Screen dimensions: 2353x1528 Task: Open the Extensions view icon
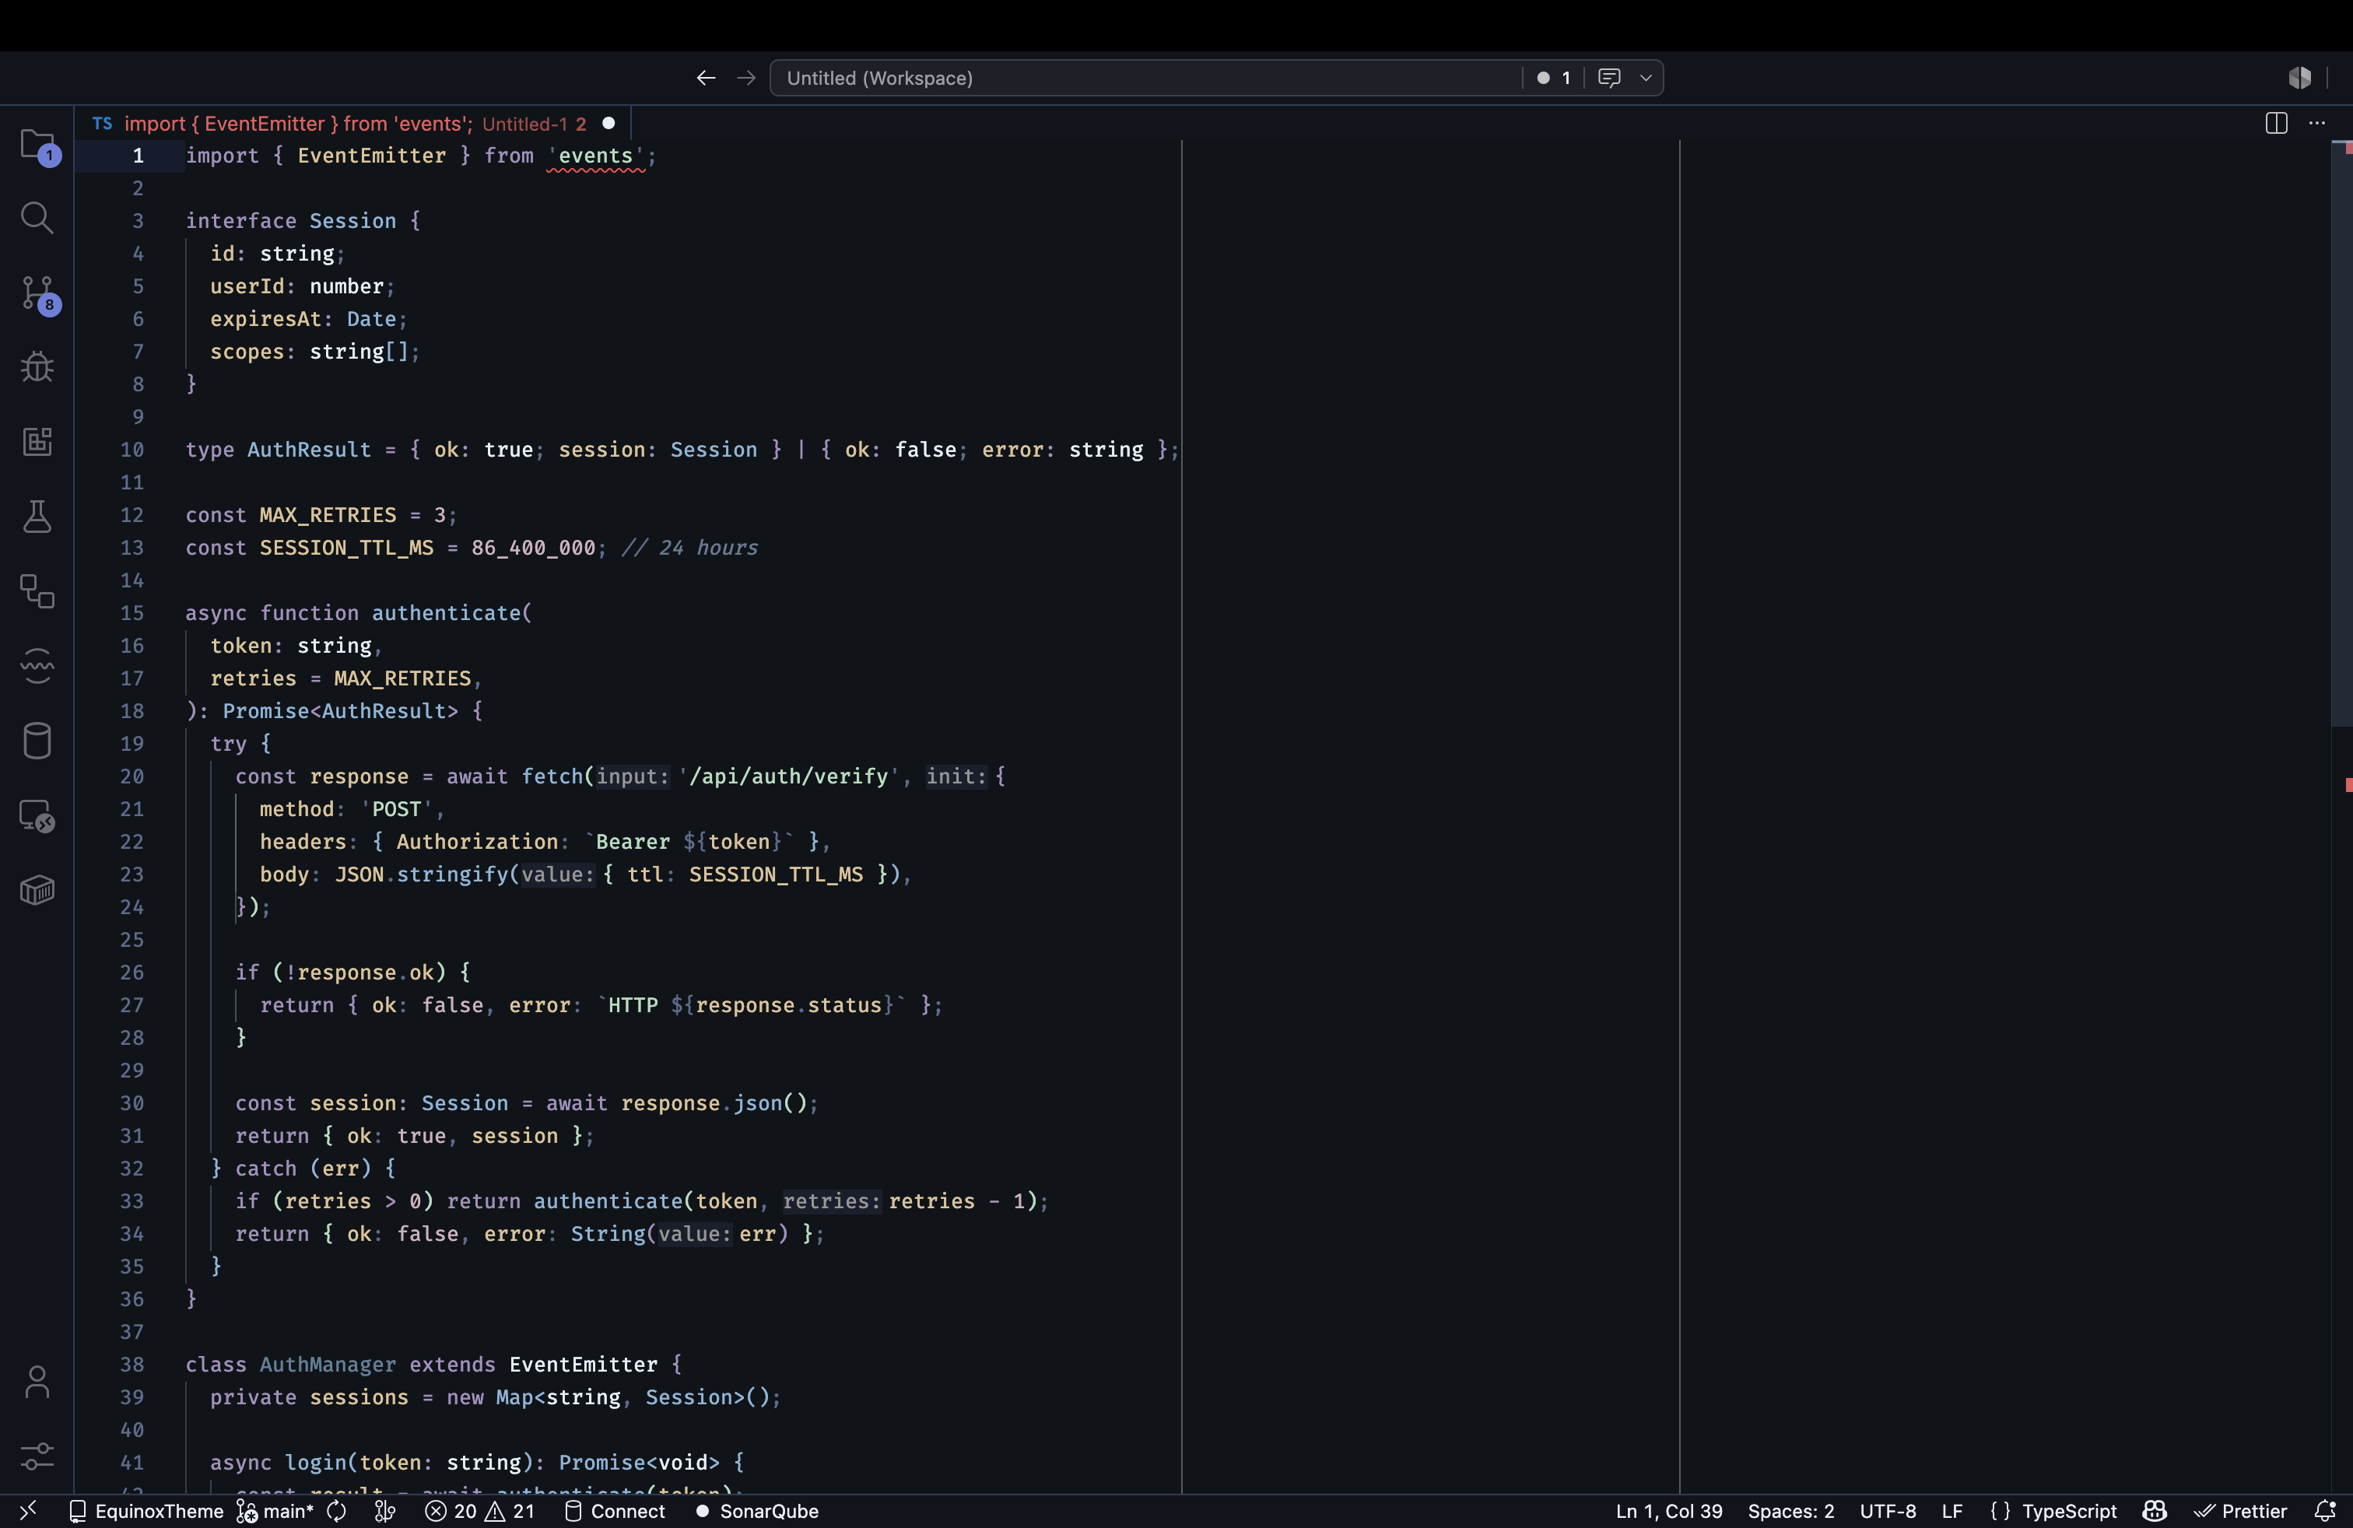(x=37, y=441)
